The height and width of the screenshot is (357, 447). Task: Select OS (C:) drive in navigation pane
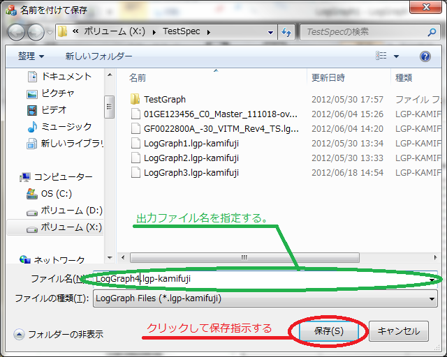point(49,194)
